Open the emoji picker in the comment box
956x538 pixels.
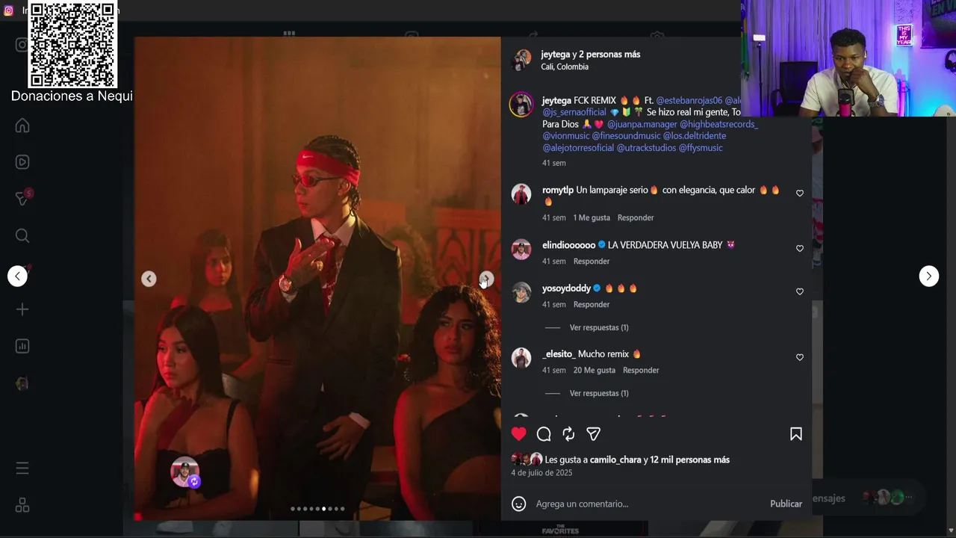pos(519,504)
